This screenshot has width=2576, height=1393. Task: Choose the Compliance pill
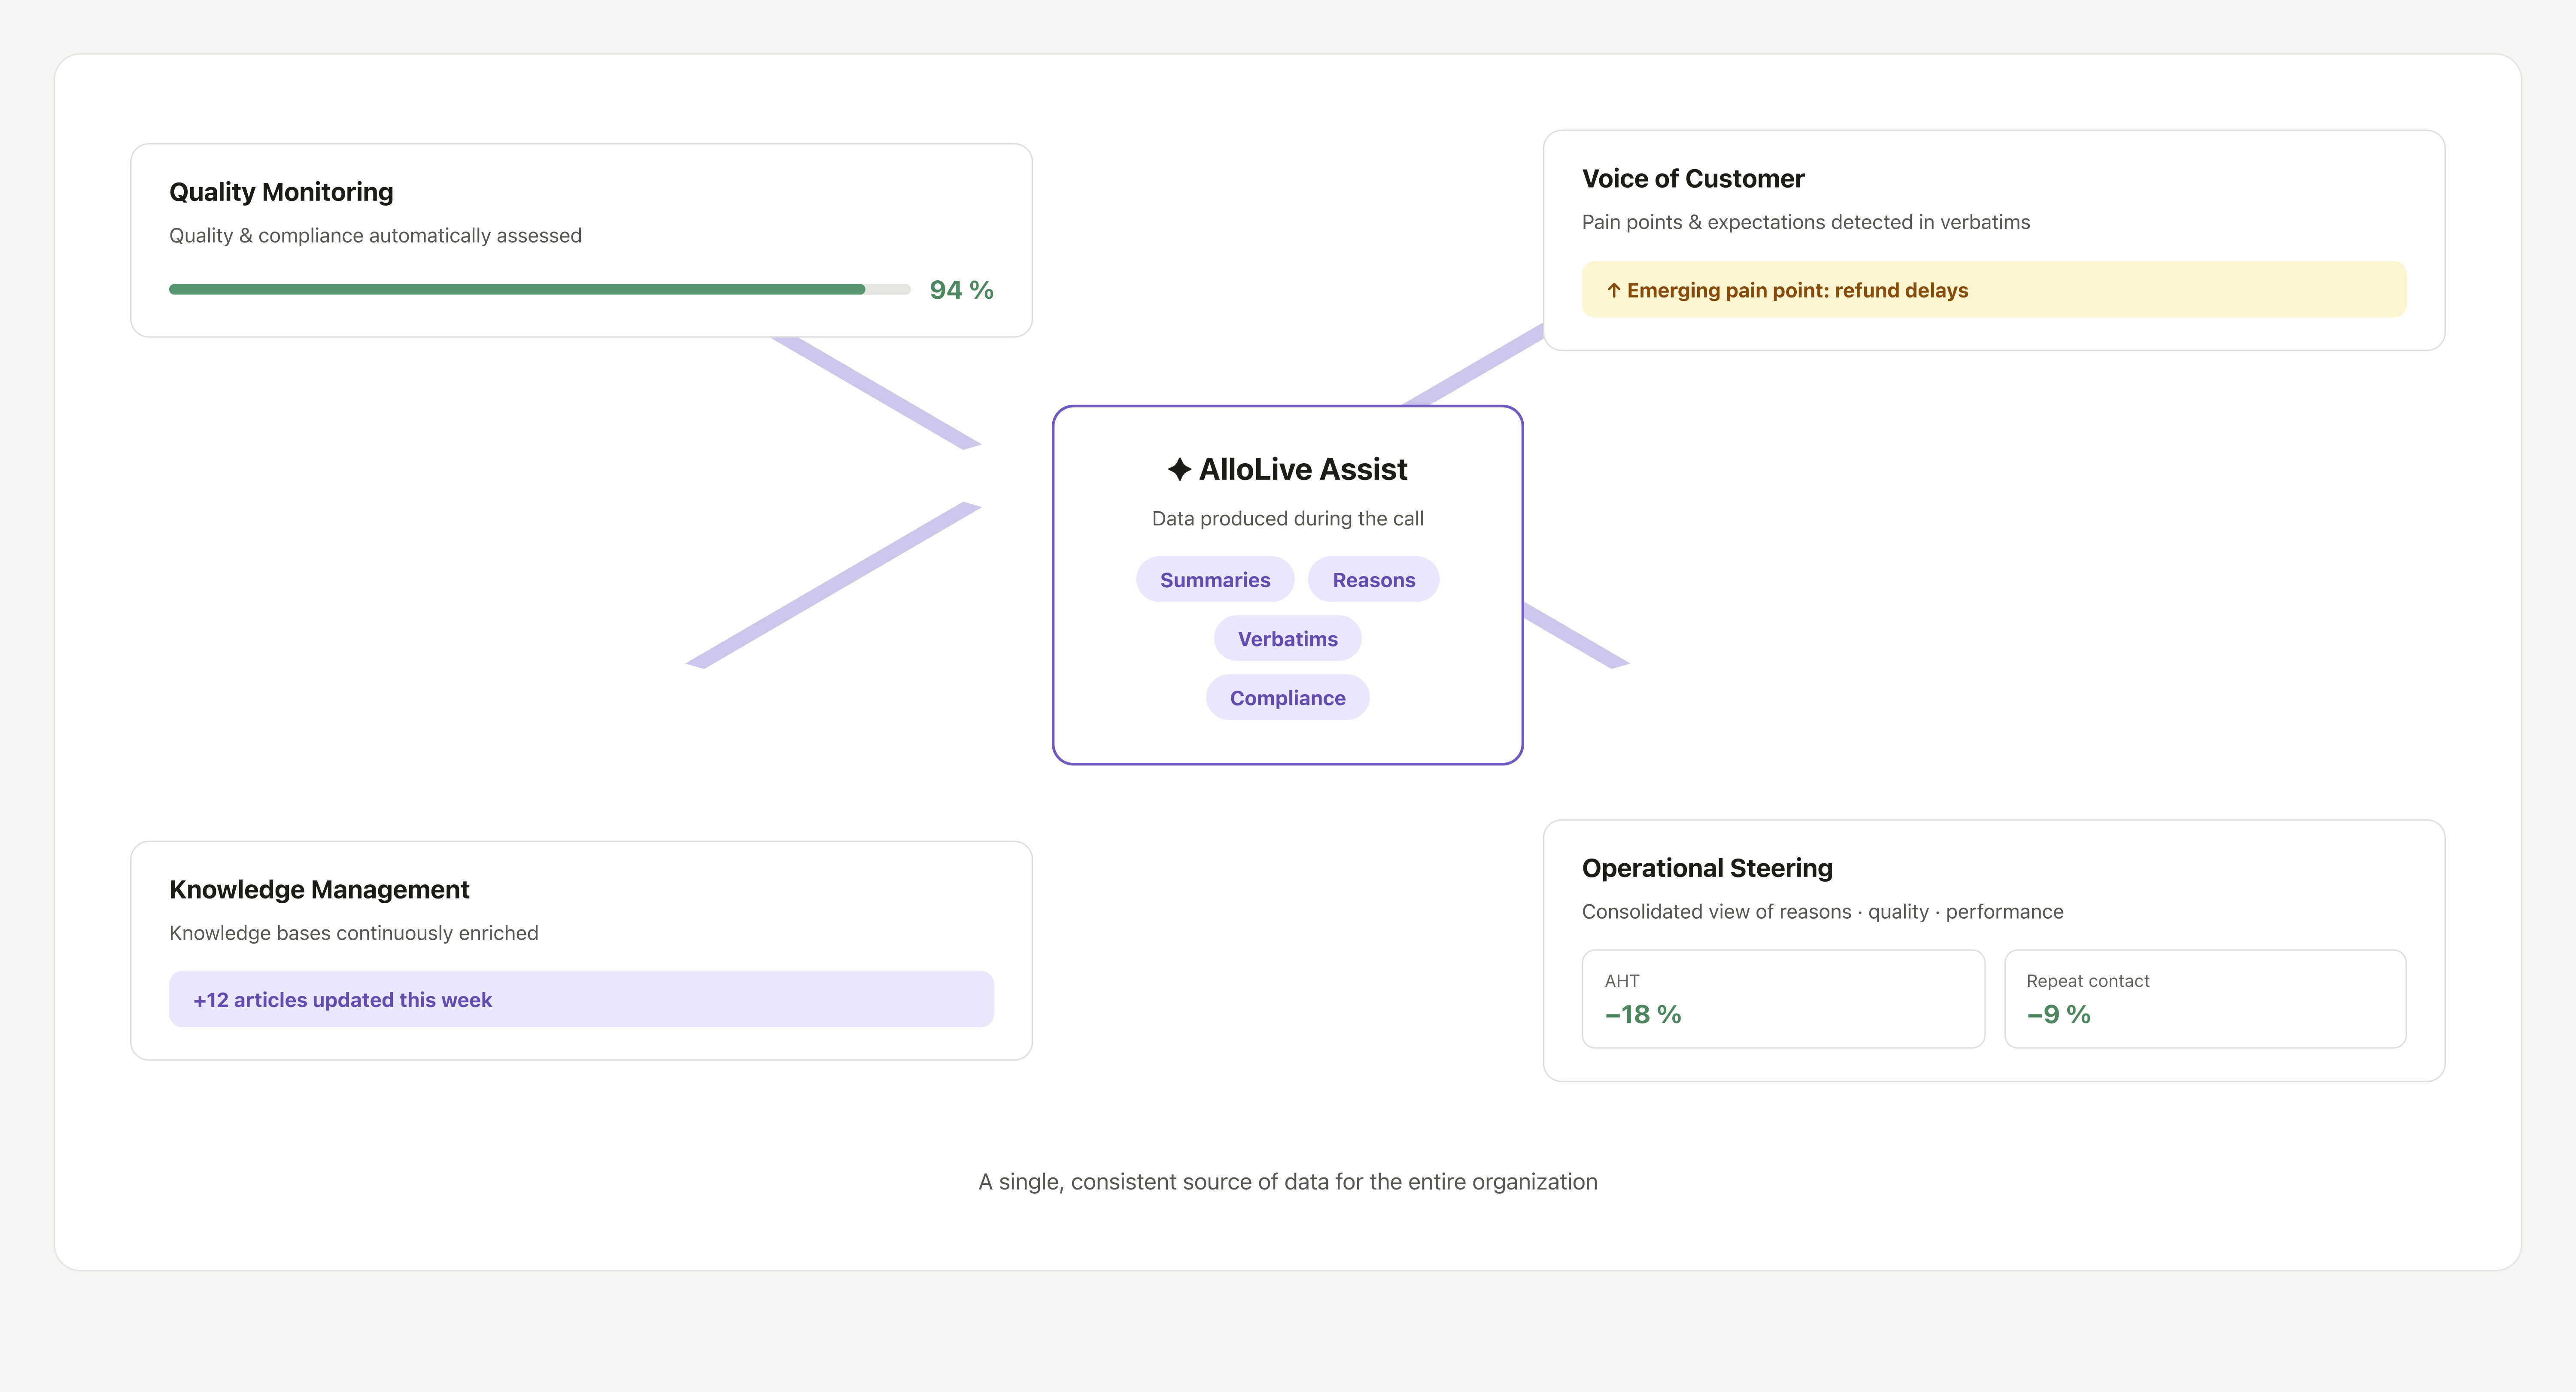click(1288, 698)
